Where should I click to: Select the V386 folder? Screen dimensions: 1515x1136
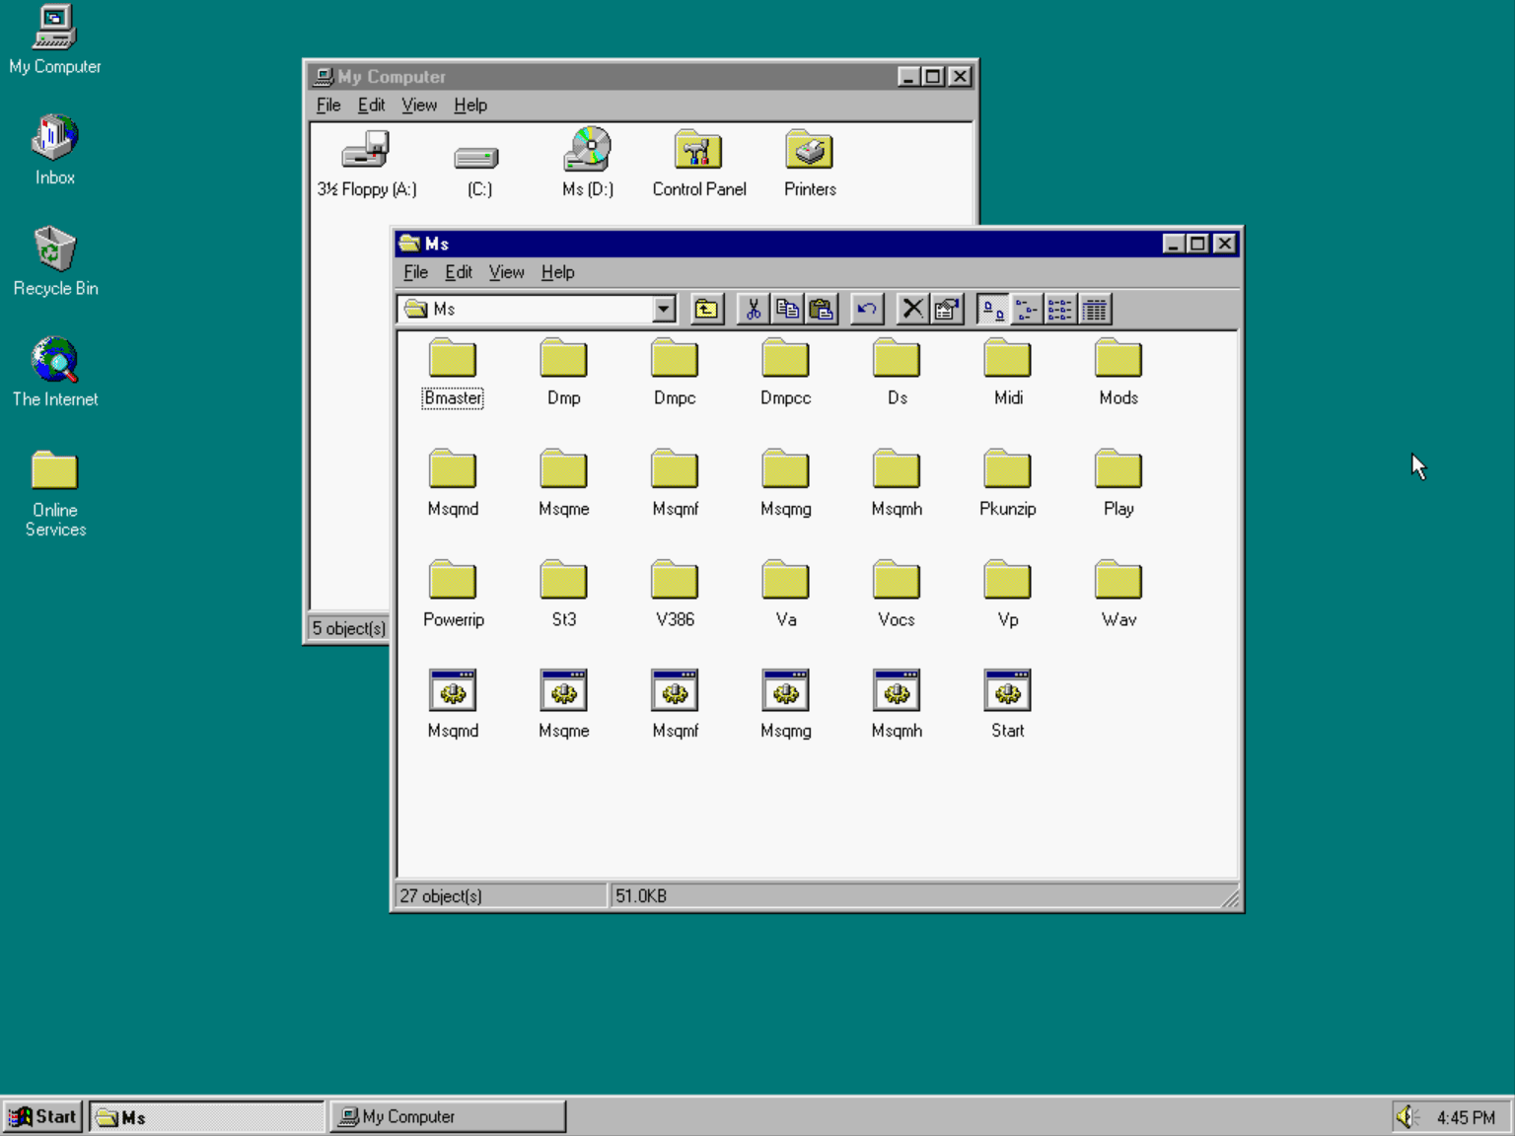pyautogui.click(x=675, y=595)
